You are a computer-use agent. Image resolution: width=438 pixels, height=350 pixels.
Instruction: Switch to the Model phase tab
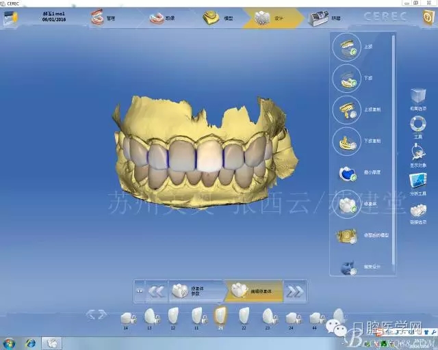(x=214, y=20)
